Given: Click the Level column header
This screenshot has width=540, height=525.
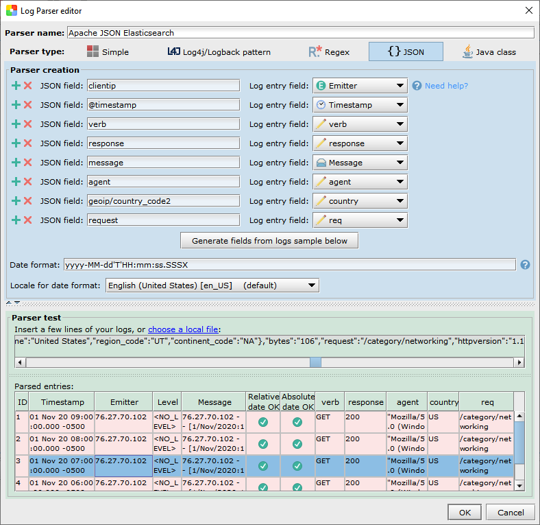Looking at the screenshot, I should tap(167, 402).
